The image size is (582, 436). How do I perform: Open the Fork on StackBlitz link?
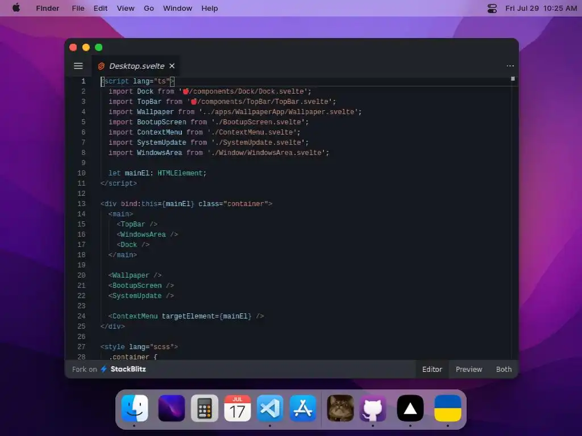[109, 369]
